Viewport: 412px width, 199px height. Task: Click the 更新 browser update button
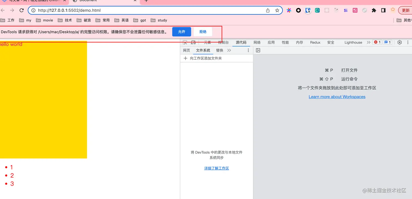point(405,10)
